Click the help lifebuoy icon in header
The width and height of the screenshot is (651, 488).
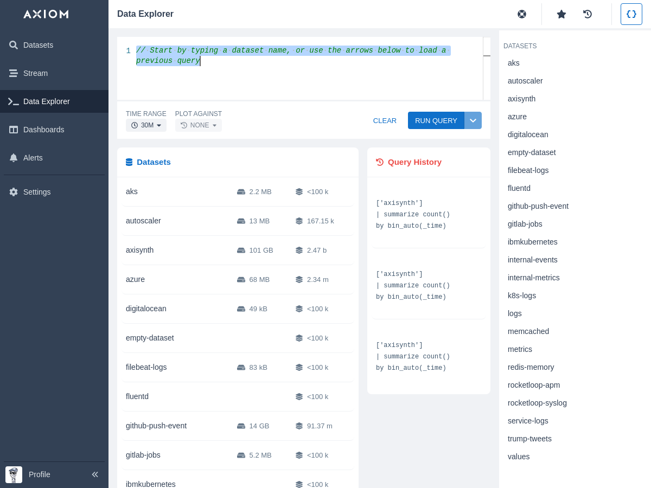pyautogui.click(x=522, y=14)
